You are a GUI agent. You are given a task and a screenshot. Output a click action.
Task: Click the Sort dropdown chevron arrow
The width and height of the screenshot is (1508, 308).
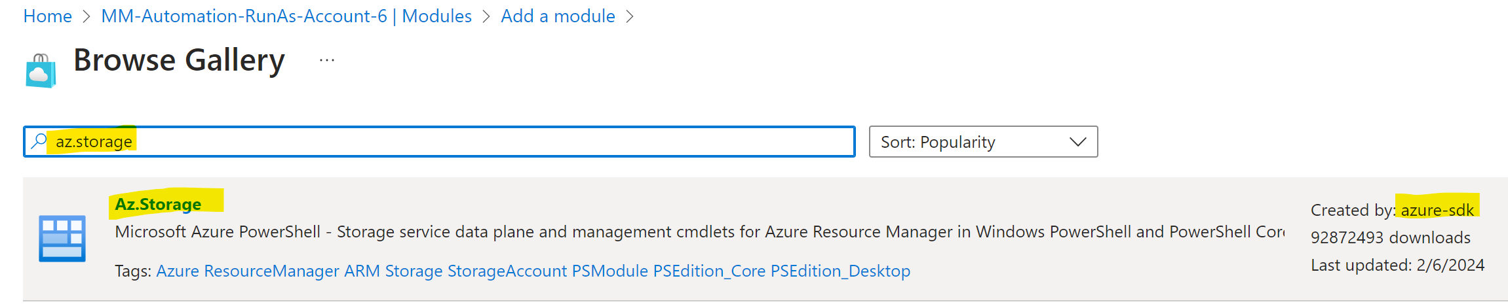(1077, 142)
